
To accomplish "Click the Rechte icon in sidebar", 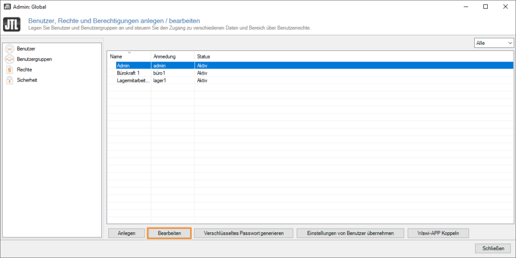I will coord(9,70).
